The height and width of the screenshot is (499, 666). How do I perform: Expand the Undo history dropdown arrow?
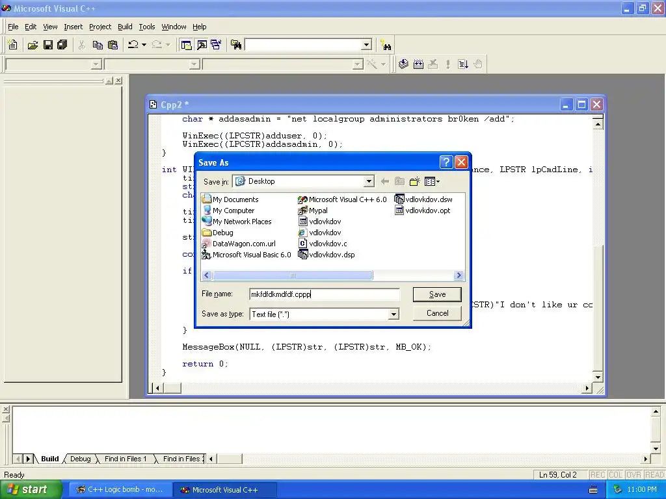(144, 45)
